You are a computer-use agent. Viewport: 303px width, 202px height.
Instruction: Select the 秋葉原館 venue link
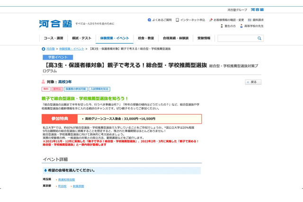(x=79, y=186)
